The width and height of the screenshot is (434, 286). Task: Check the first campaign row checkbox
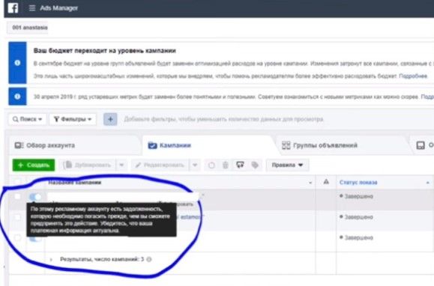coord(17,196)
